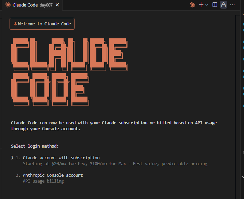244x199 pixels.
Task: Open the chevron dropdown beside the plus icon
Action: click(x=207, y=5)
